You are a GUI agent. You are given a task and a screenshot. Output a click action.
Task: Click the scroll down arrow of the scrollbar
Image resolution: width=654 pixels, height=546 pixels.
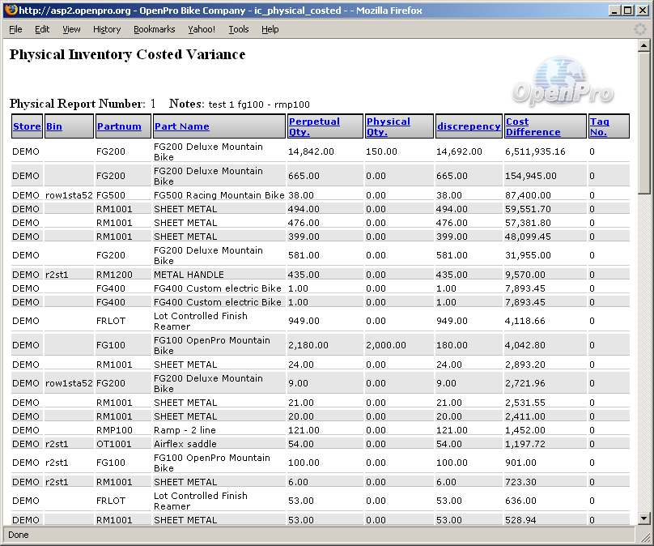click(x=643, y=518)
